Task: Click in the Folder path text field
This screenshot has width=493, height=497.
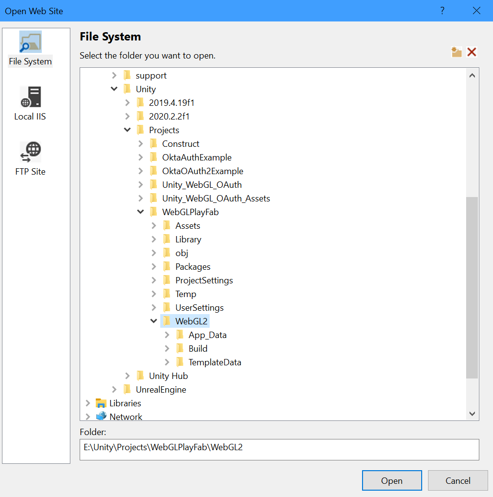Action: point(279,449)
